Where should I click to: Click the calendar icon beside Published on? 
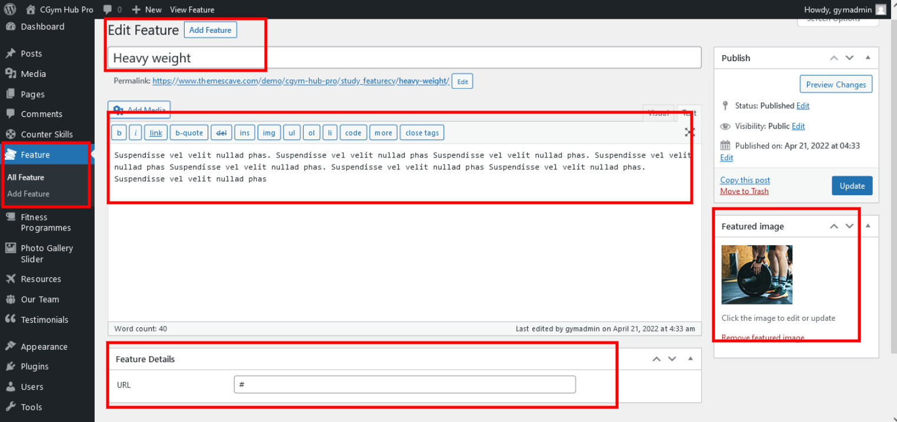point(725,145)
